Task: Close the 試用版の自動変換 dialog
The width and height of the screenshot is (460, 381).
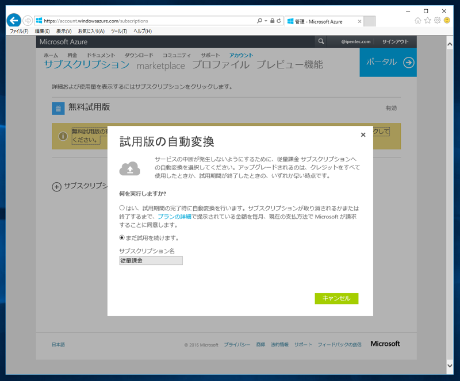Action: coord(363,134)
